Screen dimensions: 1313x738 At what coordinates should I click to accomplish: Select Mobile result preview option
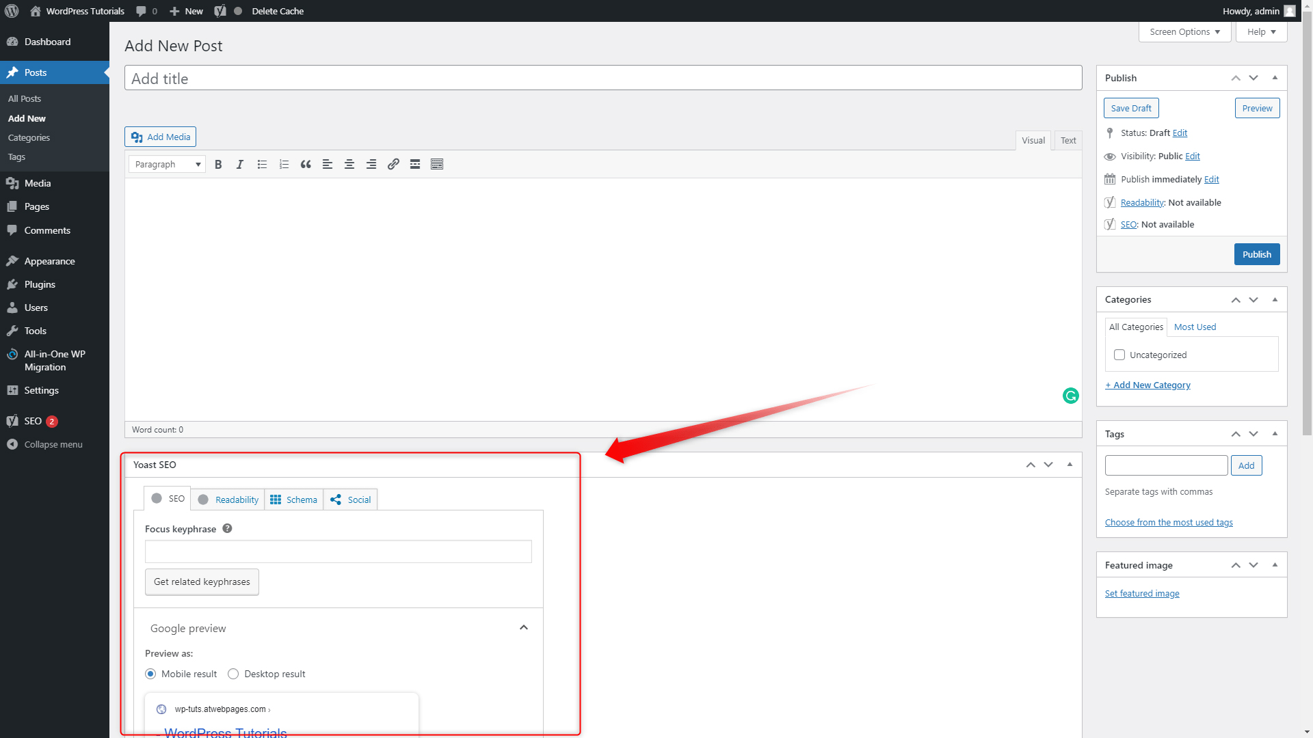[x=150, y=674]
